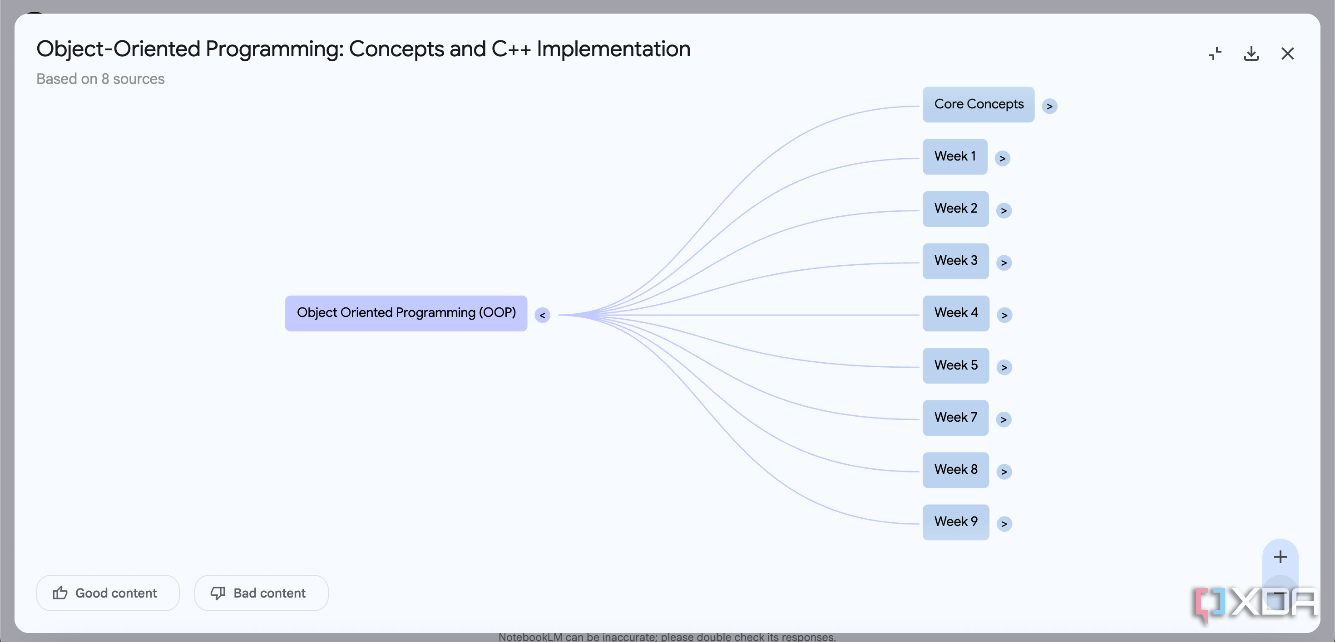
Task: Select the Week 3 node
Action: pyautogui.click(x=956, y=261)
